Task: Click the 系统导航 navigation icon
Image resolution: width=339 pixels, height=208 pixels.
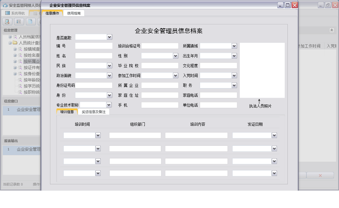Action: [x=7, y=13]
